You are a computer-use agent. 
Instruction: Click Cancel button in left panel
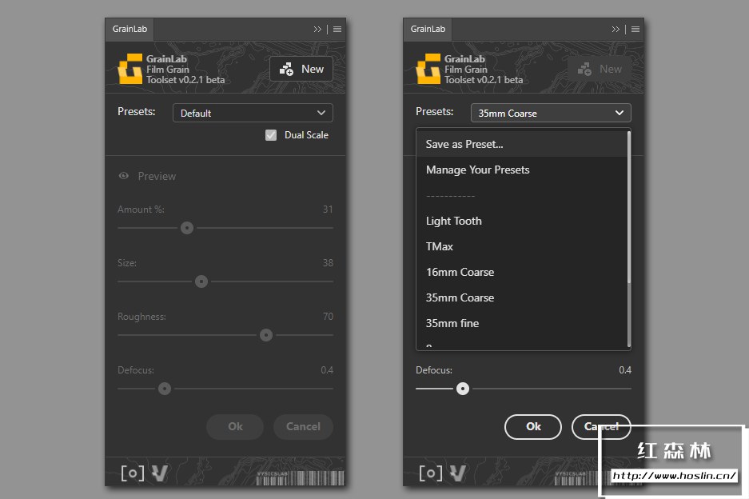click(x=303, y=427)
